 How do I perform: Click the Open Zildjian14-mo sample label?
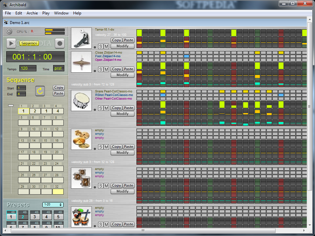tap(108, 60)
